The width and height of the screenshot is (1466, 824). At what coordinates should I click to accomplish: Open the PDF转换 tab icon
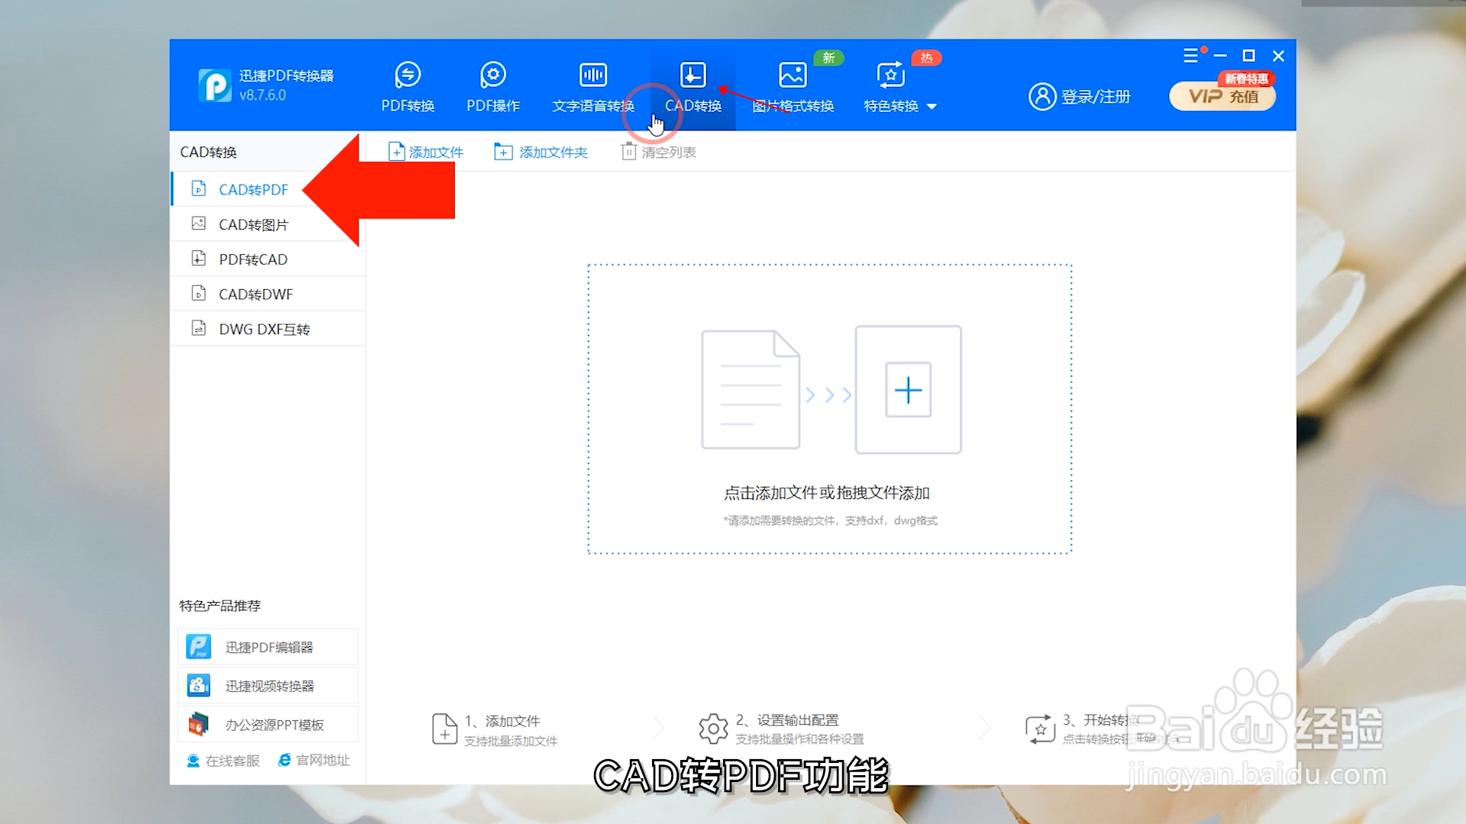point(408,75)
